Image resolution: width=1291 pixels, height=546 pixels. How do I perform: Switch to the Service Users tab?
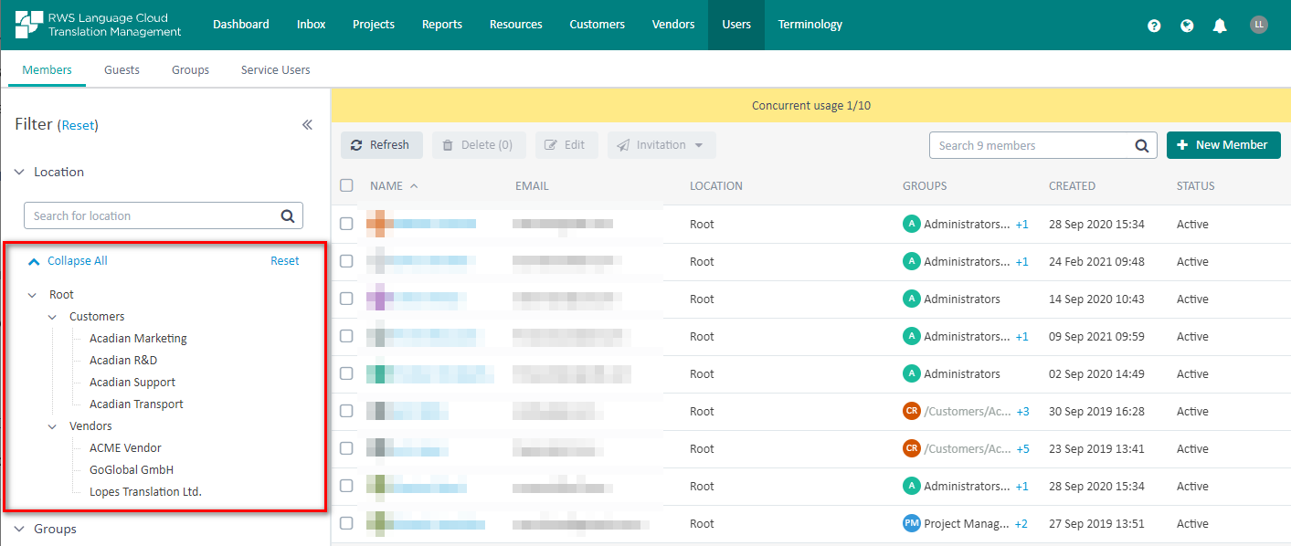(275, 69)
